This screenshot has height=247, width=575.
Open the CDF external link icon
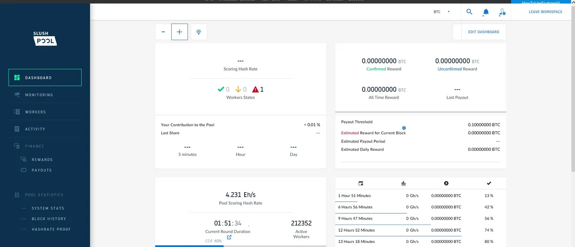pos(229,237)
